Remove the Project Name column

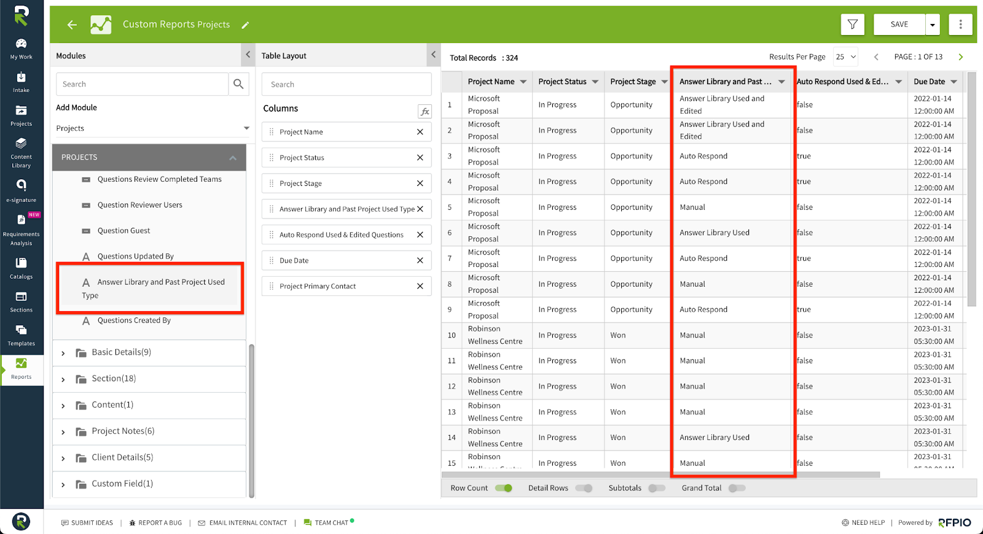420,132
